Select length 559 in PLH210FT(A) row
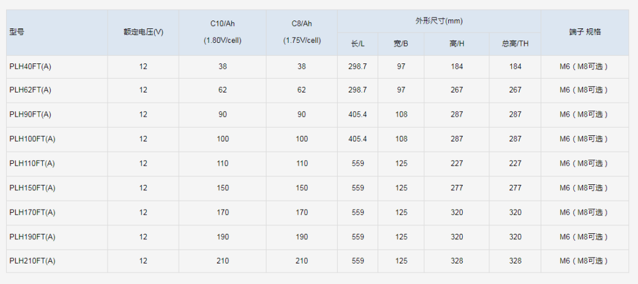This screenshot has height=284, width=638. 358,261
